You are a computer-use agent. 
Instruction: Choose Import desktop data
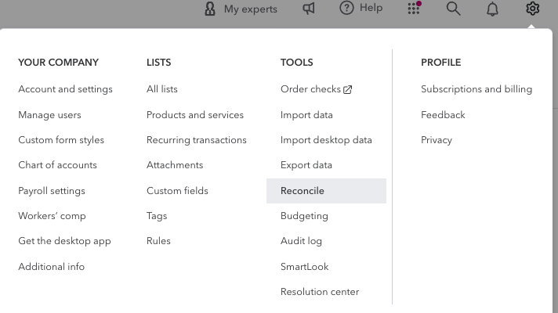coord(326,140)
